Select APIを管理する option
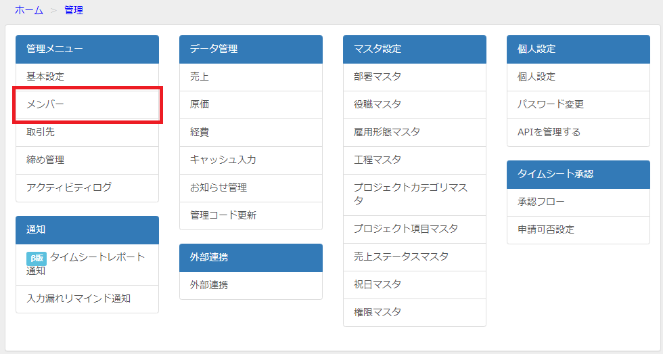Viewport: 663px width, 354px height. (578, 133)
